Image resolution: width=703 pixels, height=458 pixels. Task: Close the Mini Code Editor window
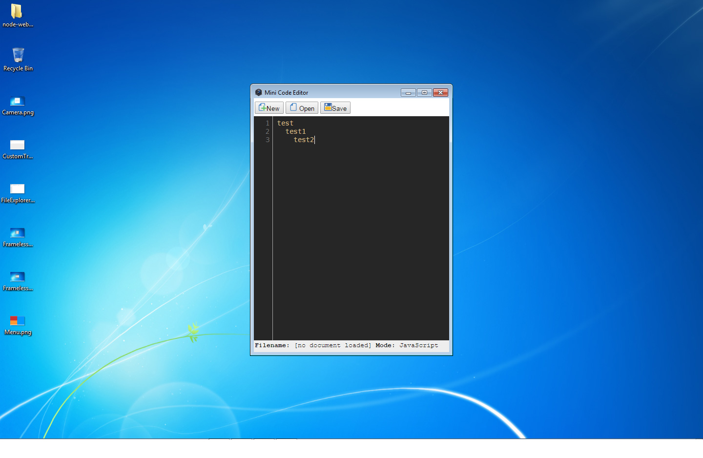coord(440,93)
